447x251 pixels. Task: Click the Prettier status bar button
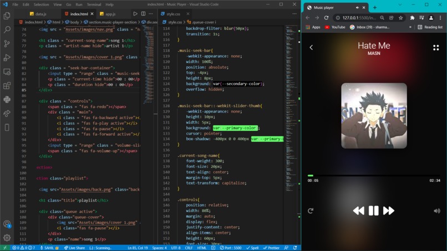click(x=271, y=248)
